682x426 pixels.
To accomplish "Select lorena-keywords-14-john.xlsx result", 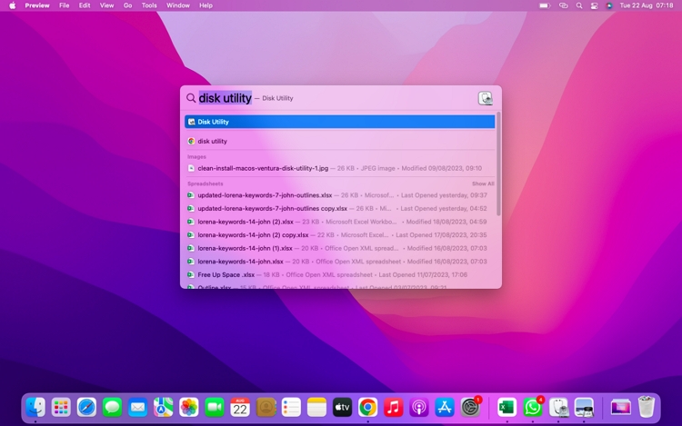I will [340, 262].
